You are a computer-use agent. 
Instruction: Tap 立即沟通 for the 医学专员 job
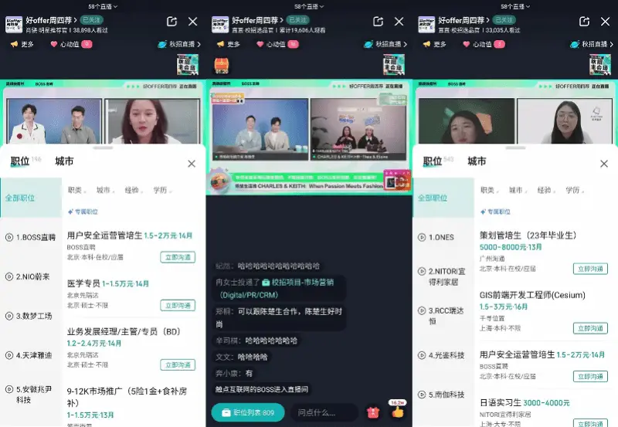178,305
